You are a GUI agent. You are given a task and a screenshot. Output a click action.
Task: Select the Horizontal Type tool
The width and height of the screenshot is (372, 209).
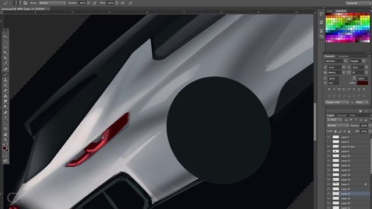(x=5, y=118)
